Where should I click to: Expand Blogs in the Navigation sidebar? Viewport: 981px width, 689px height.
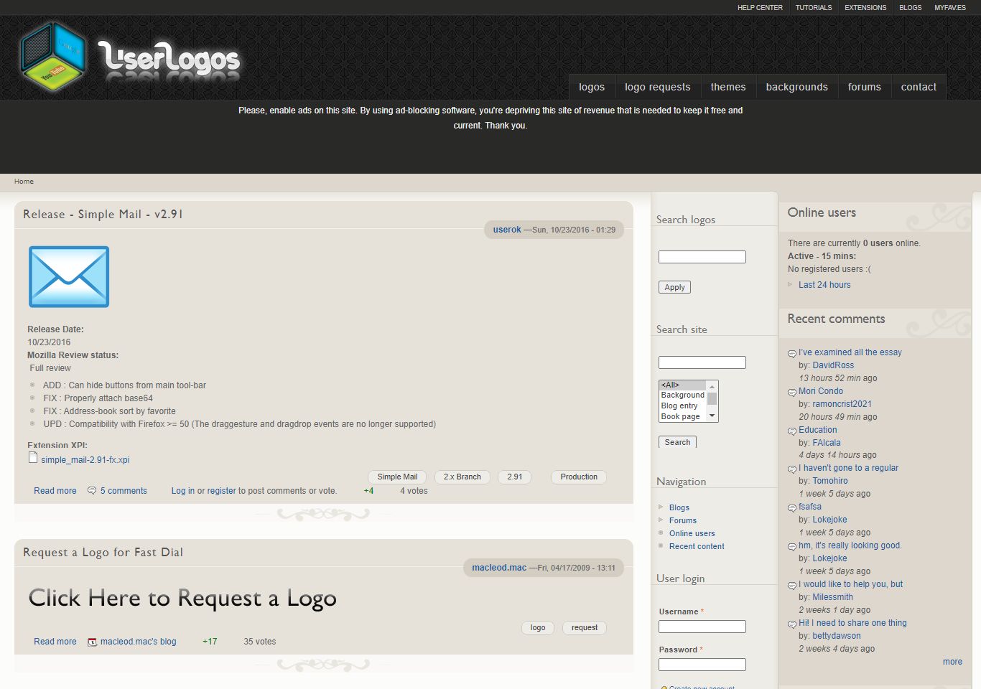(662, 507)
